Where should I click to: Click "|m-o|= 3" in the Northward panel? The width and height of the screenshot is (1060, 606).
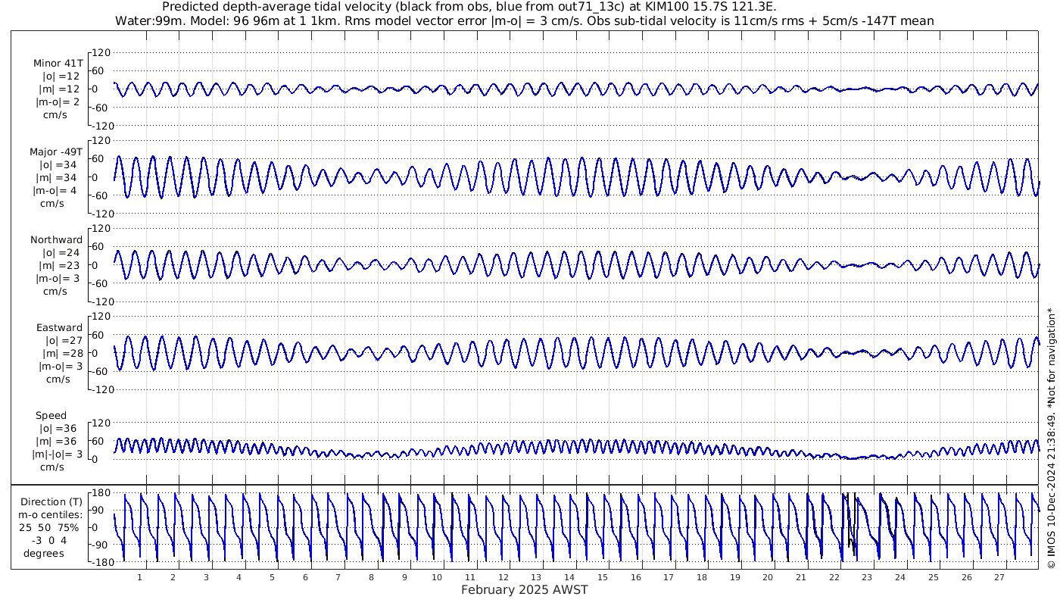[x=58, y=278]
